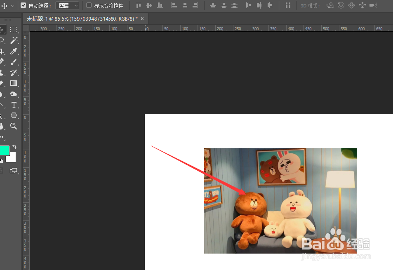Click the Move tool icon in options bar

(4, 5)
